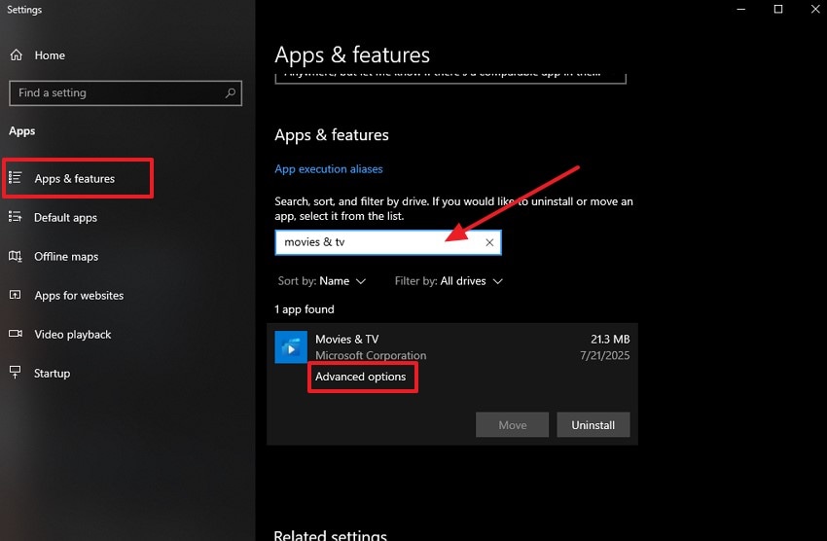
Task: Open App execution aliases link
Action: [x=329, y=169]
